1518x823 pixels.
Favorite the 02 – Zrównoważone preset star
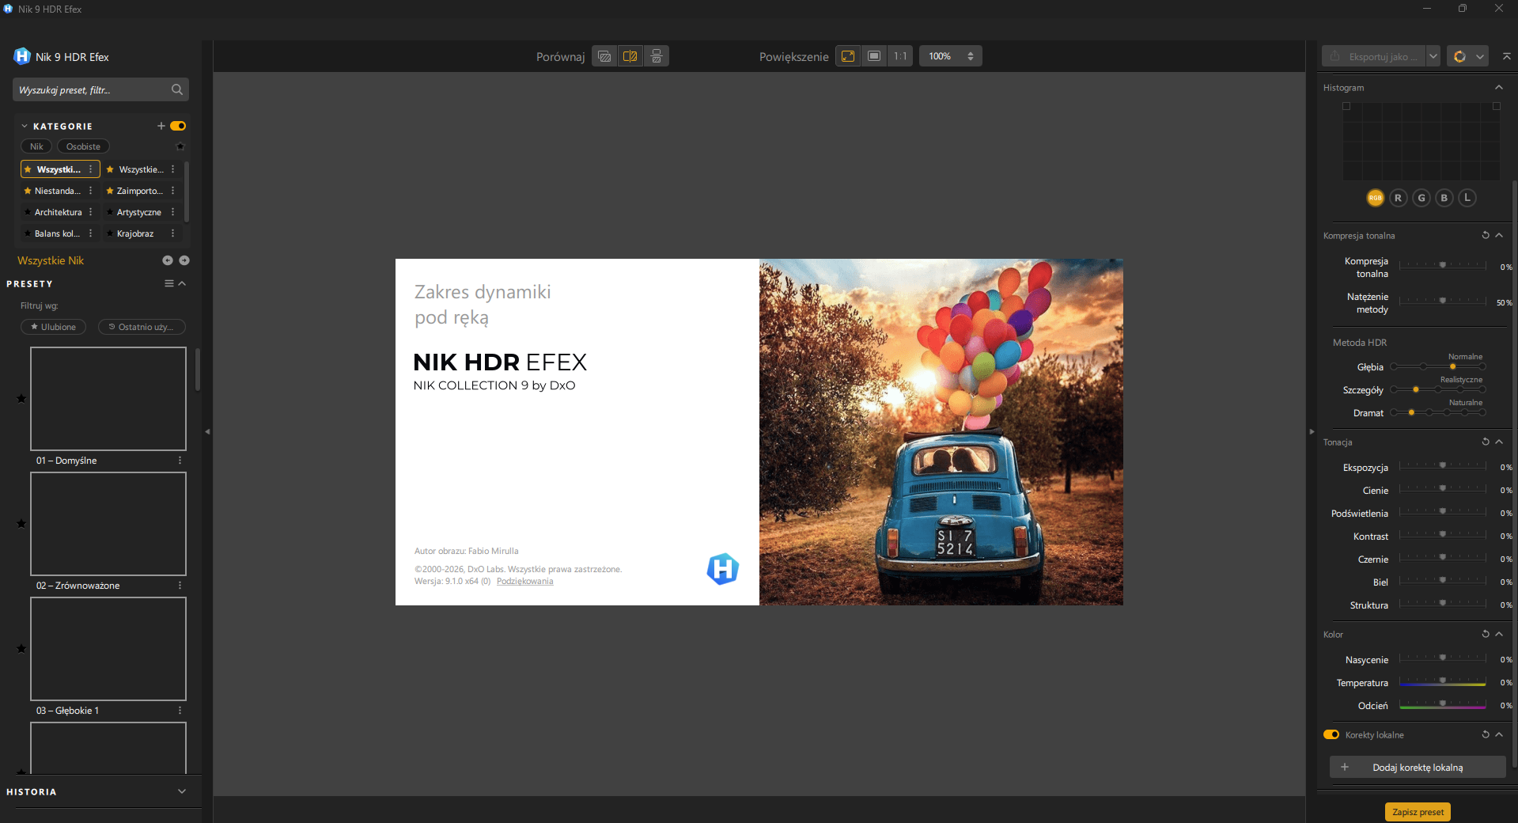pyautogui.click(x=21, y=523)
